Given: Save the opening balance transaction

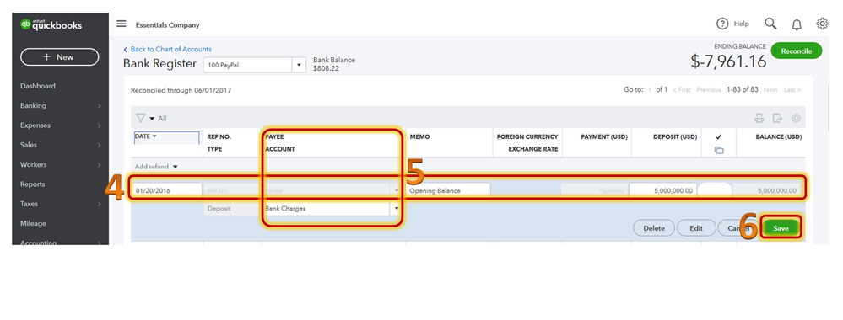Looking at the screenshot, I should (x=781, y=228).
